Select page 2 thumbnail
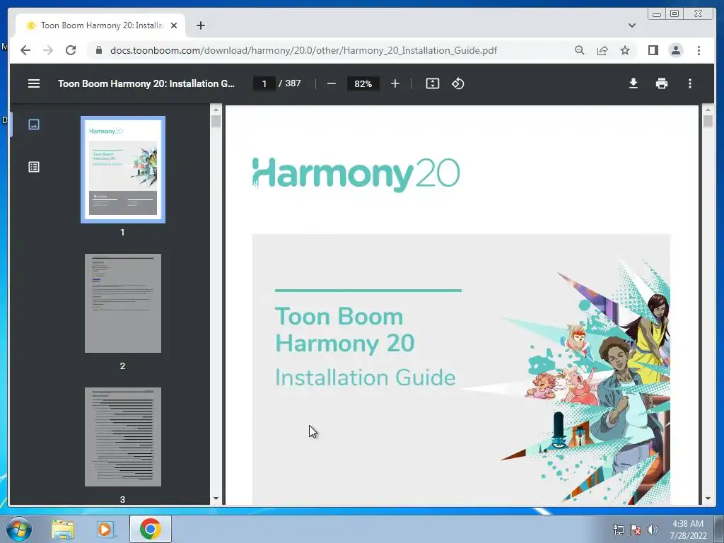The height and width of the screenshot is (543, 724). [123, 303]
